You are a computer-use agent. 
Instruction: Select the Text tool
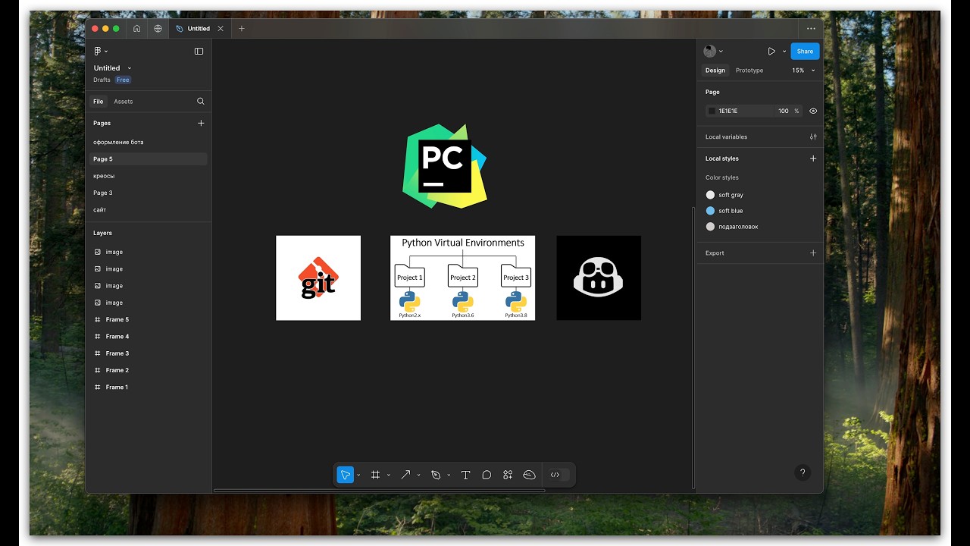(x=465, y=475)
